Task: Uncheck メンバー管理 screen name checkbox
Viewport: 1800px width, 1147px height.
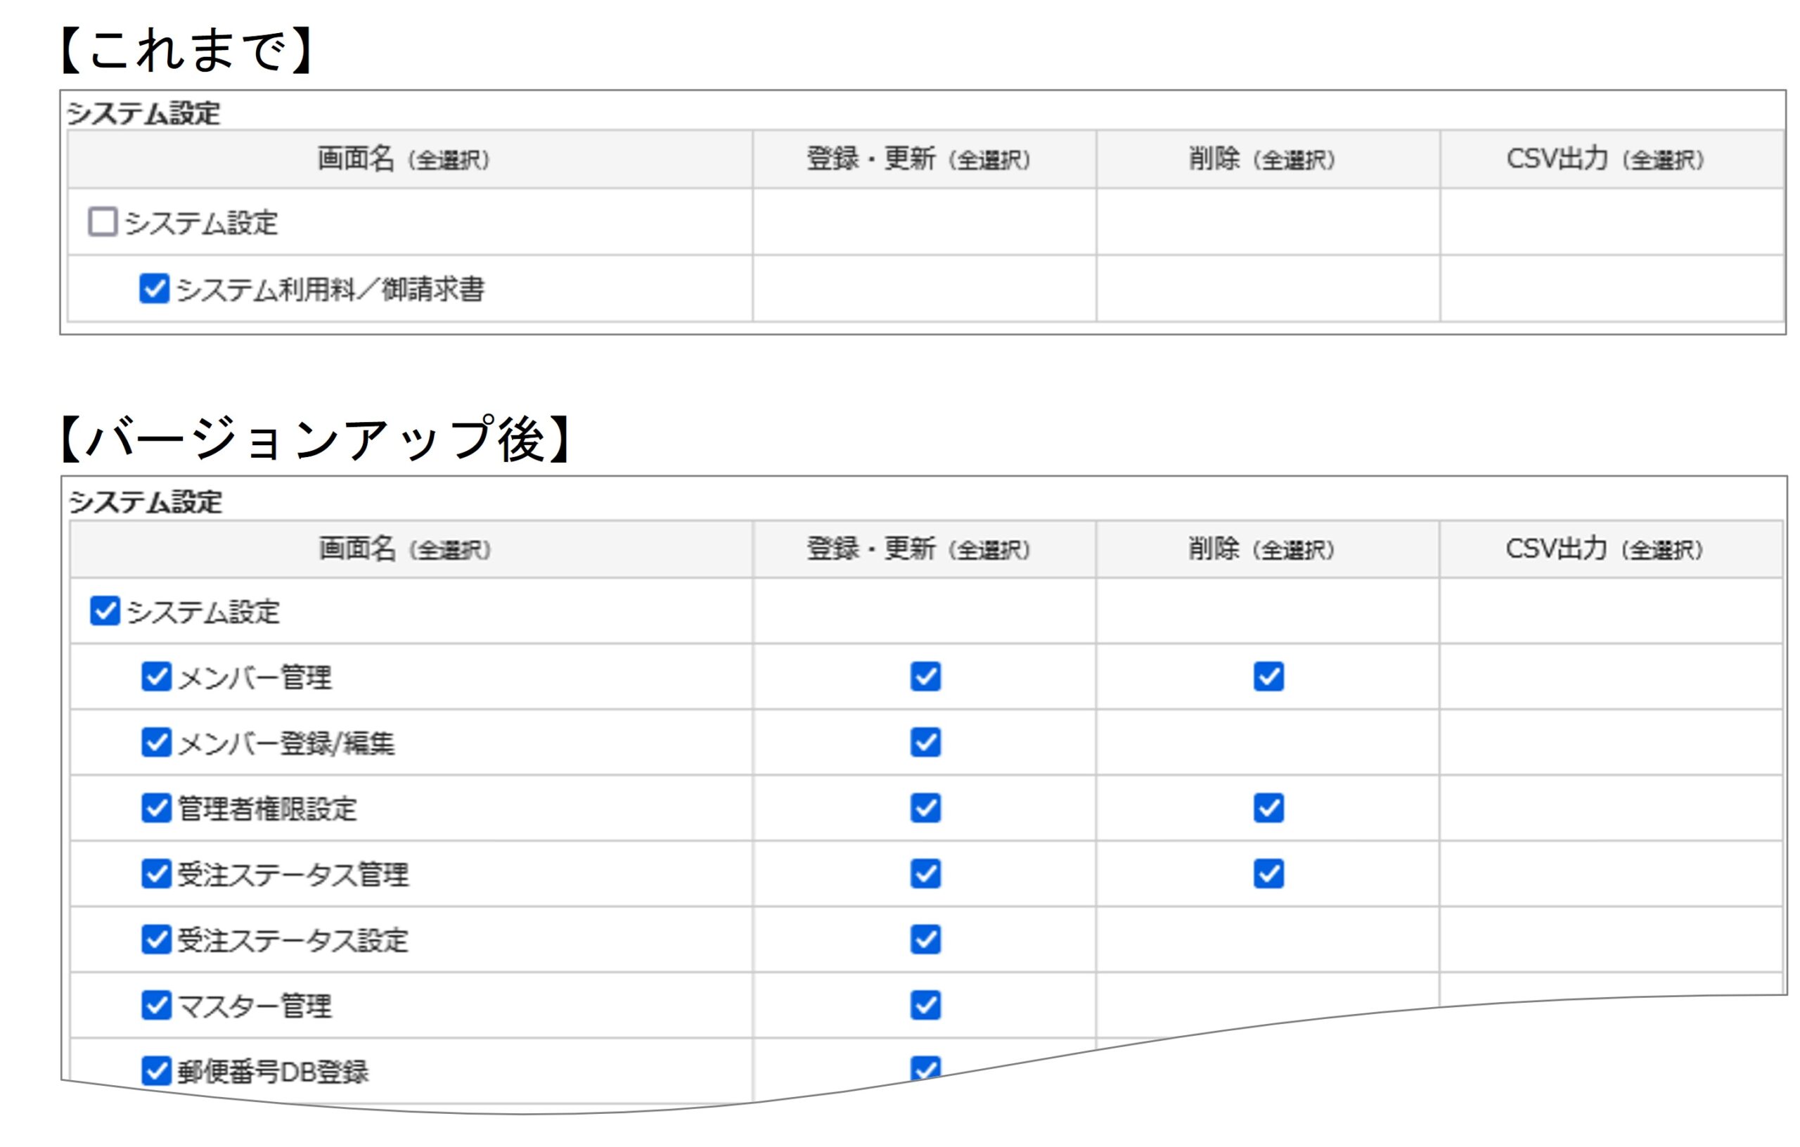Action: pyautogui.click(x=156, y=677)
